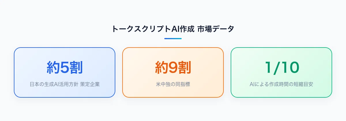
Task: Click the 割 character in the blue card
Action: click(x=76, y=68)
